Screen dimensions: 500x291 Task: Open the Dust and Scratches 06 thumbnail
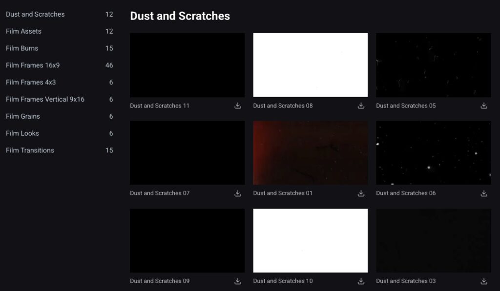coord(433,153)
